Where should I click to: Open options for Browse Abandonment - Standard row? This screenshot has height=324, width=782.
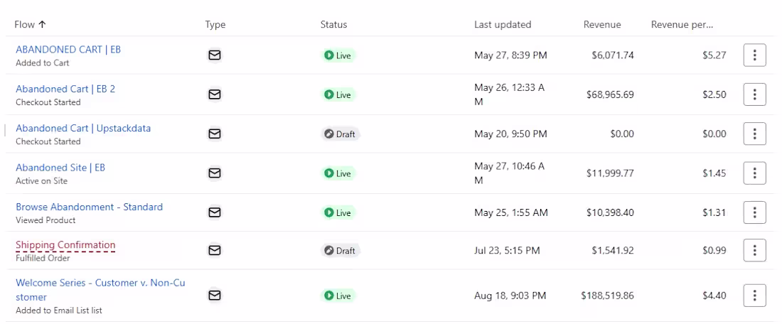pyautogui.click(x=754, y=212)
